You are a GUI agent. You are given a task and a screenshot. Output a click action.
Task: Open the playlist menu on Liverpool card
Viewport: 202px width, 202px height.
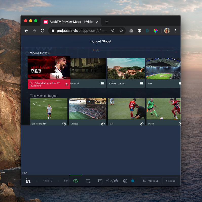click(x=102, y=83)
